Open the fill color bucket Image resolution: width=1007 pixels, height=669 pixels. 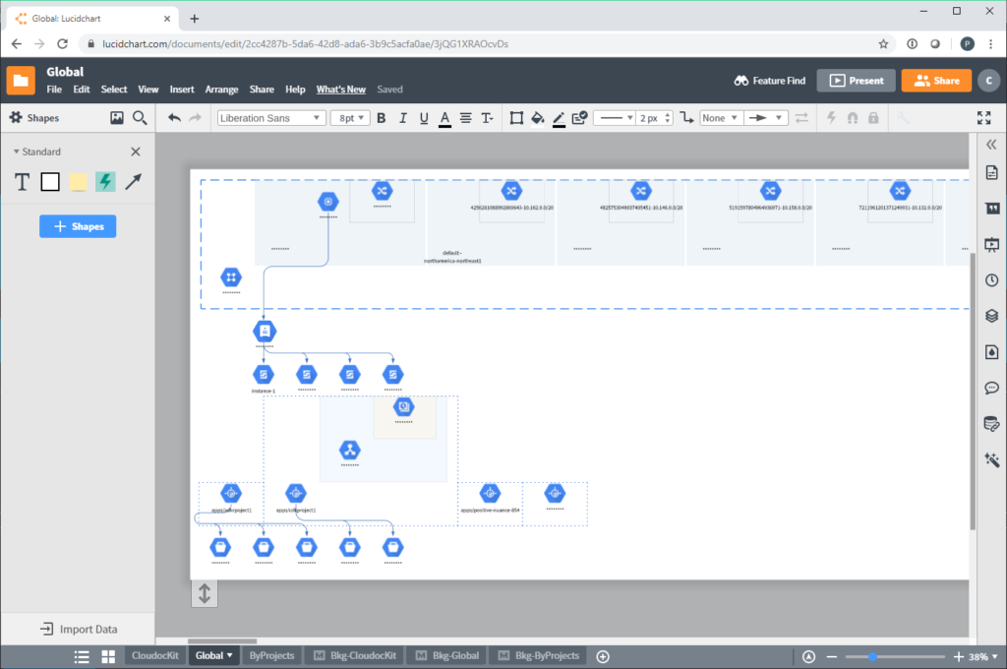538,118
